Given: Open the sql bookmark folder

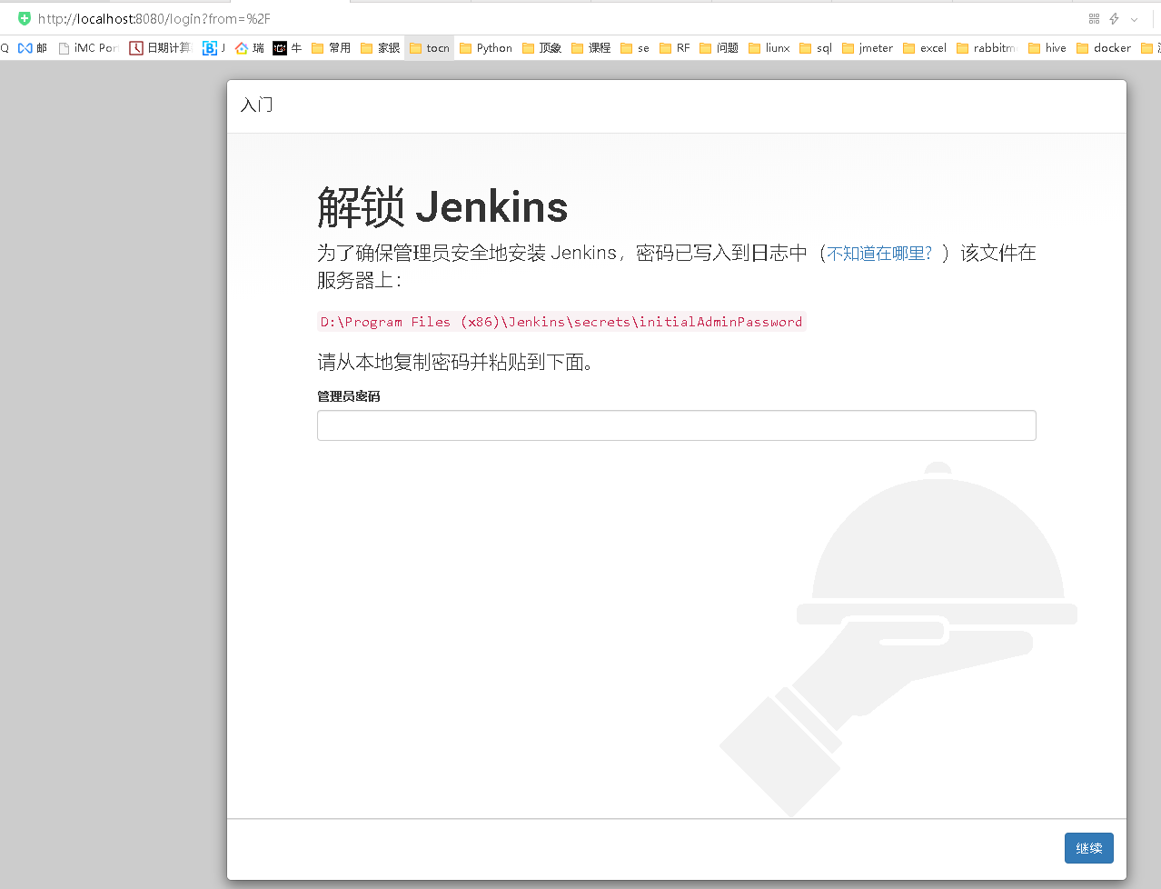Looking at the screenshot, I should point(816,48).
